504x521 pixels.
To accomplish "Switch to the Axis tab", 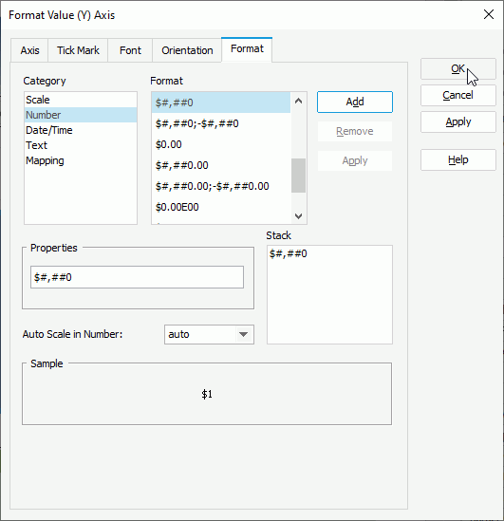I will pos(29,50).
